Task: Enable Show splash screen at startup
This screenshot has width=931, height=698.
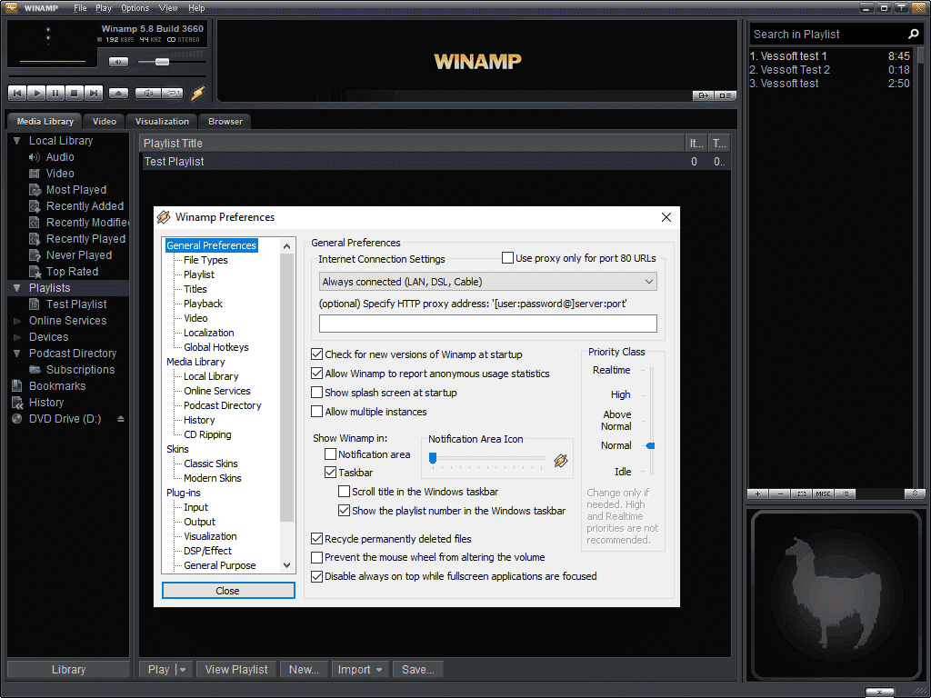Action: (x=317, y=393)
